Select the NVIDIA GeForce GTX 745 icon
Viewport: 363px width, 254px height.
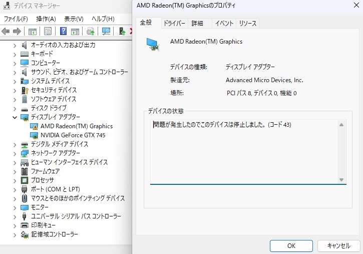(x=34, y=135)
